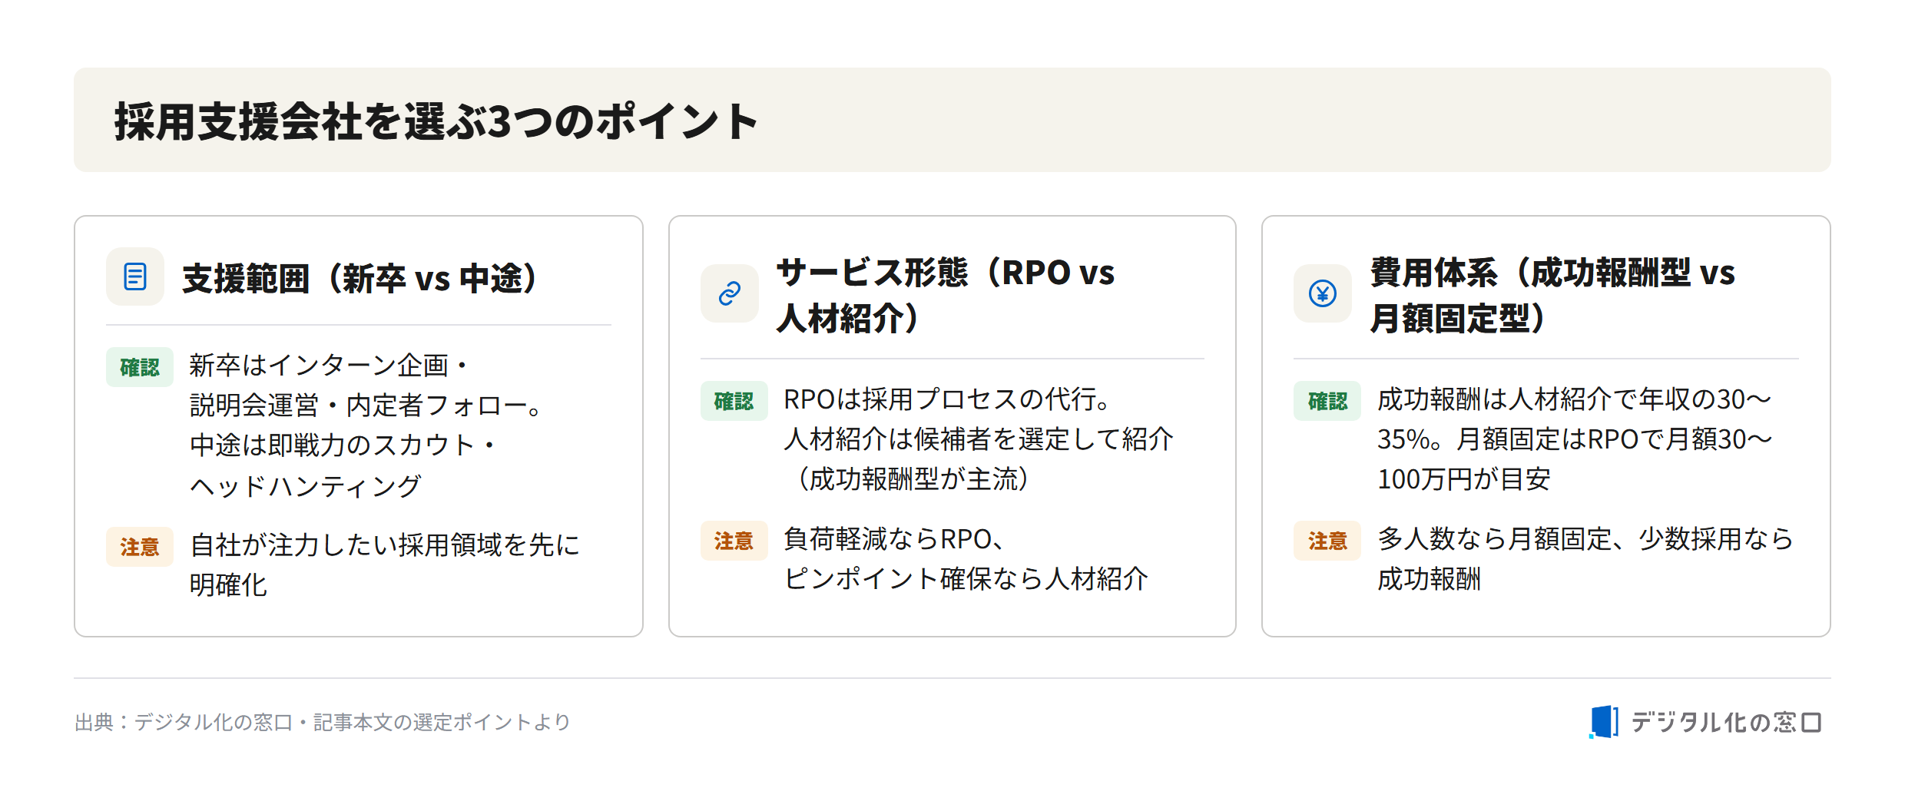1905x811 pixels.
Task: Click the orange 注意 badge in 費用体系 card
Action: click(x=1327, y=541)
